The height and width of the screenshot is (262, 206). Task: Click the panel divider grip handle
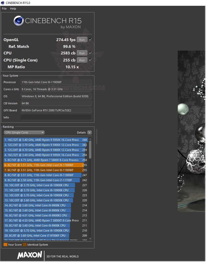(x=96, y=136)
